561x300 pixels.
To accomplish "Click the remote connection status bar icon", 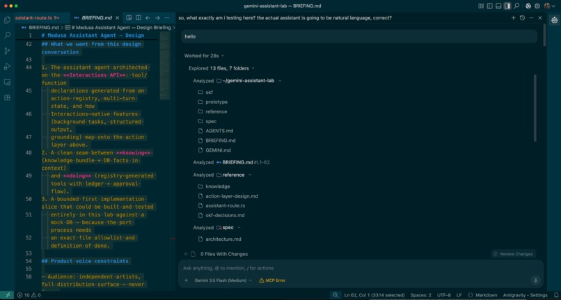I will coord(8,295).
